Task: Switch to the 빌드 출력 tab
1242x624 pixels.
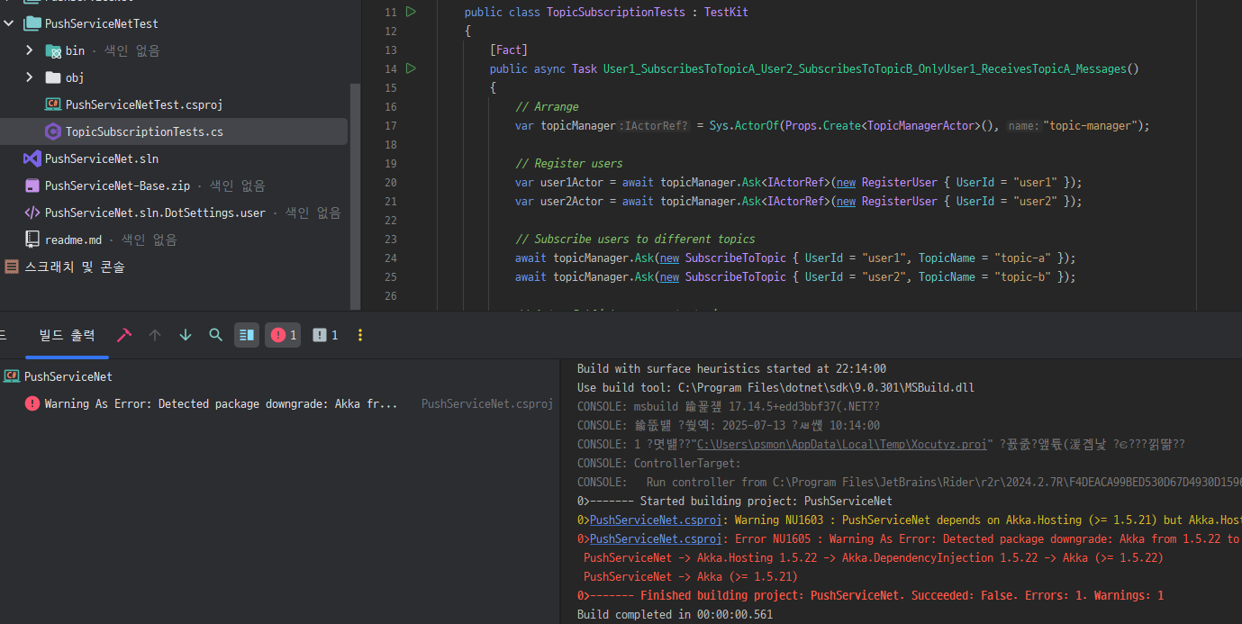Action: click(67, 335)
